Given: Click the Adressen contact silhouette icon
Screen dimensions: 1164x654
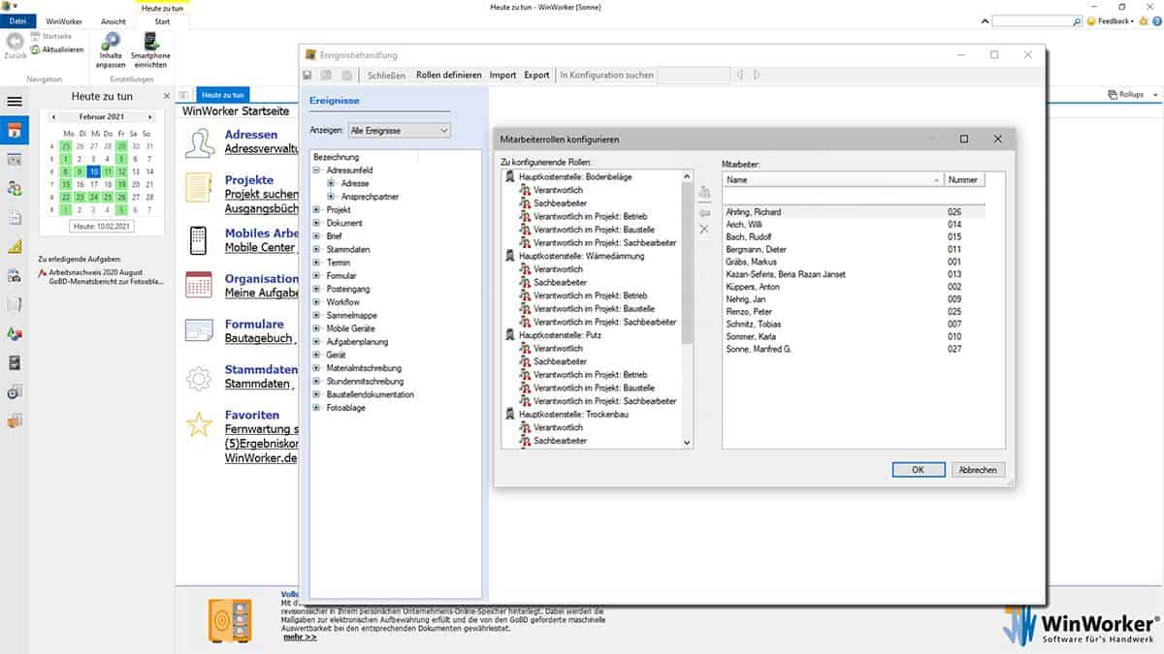Looking at the screenshot, I should pyautogui.click(x=199, y=143).
